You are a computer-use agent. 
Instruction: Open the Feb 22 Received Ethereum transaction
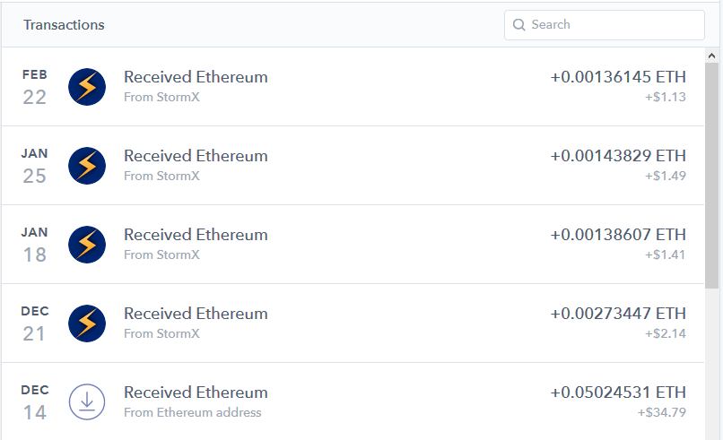(x=196, y=77)
